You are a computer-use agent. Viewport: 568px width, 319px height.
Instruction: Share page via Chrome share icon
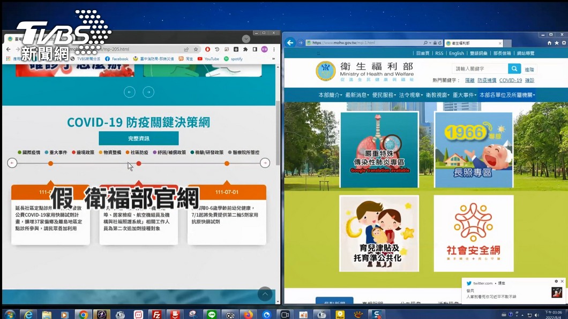click(186, 49)
